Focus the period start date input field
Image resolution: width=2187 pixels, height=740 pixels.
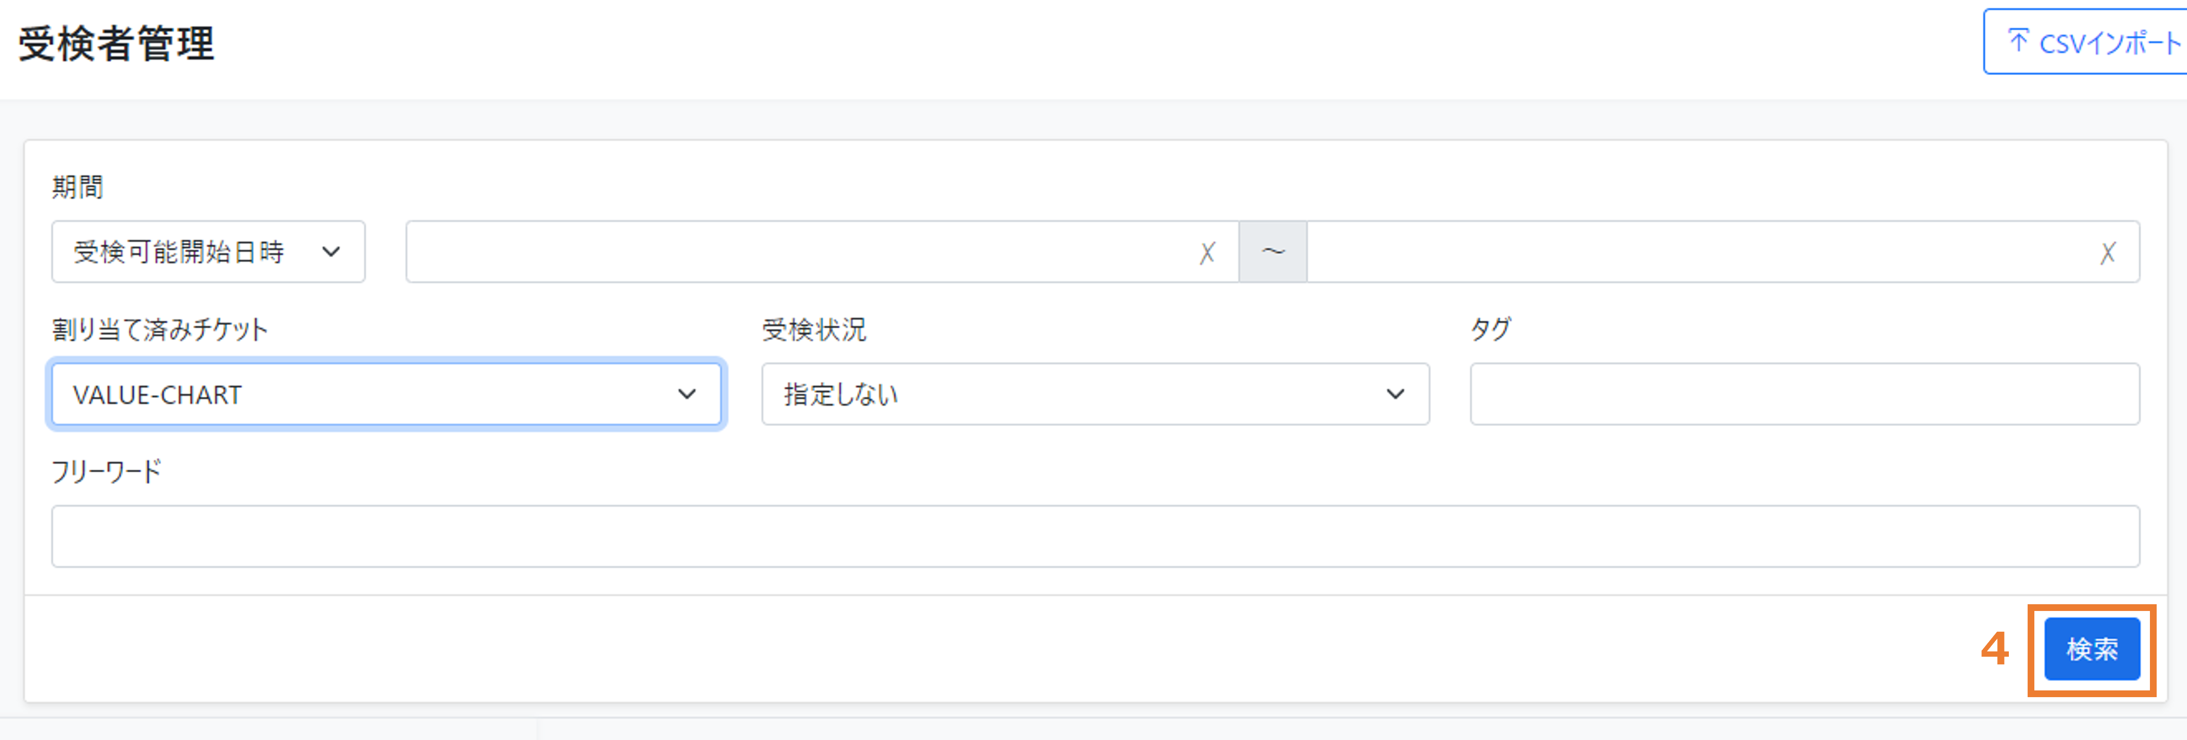[822, 251]
